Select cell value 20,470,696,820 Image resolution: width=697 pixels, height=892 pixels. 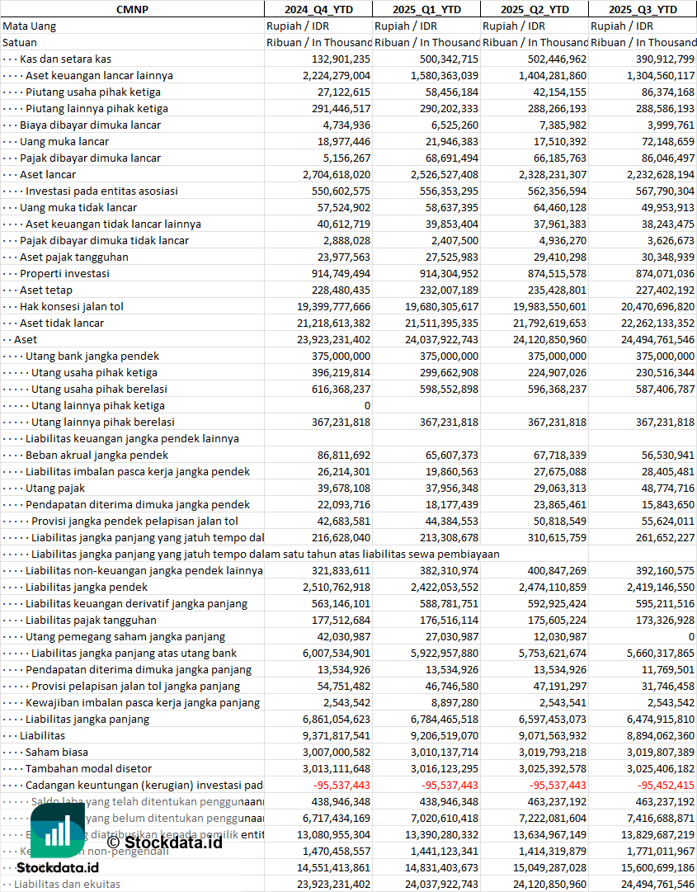click(x=657, y=307)
